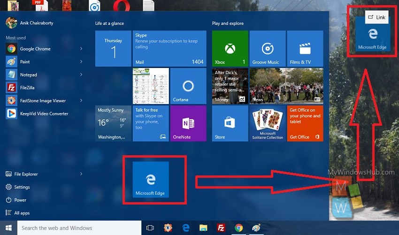Open Microsoft Edge from the taskbar
This screenshot has width=399, height=235.
(x=186, y=228)
